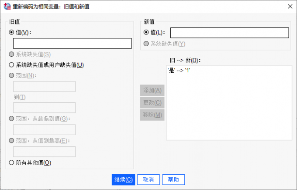
Task: Choose 系统缺失值或用户缺失值(U) option
Action: tap(11, 65)
